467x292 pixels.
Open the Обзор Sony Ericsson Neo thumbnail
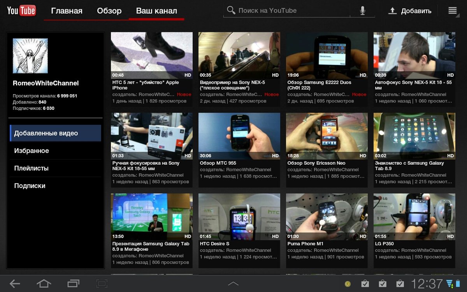pos(327,136)
